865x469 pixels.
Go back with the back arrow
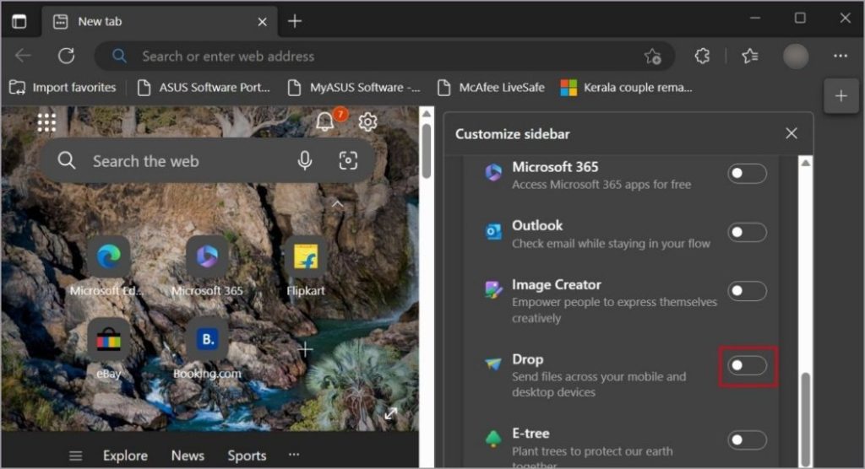[23, 56]
